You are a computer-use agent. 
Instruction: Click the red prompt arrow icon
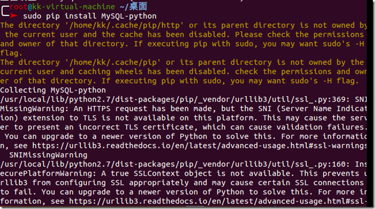[x=13, y=16]
